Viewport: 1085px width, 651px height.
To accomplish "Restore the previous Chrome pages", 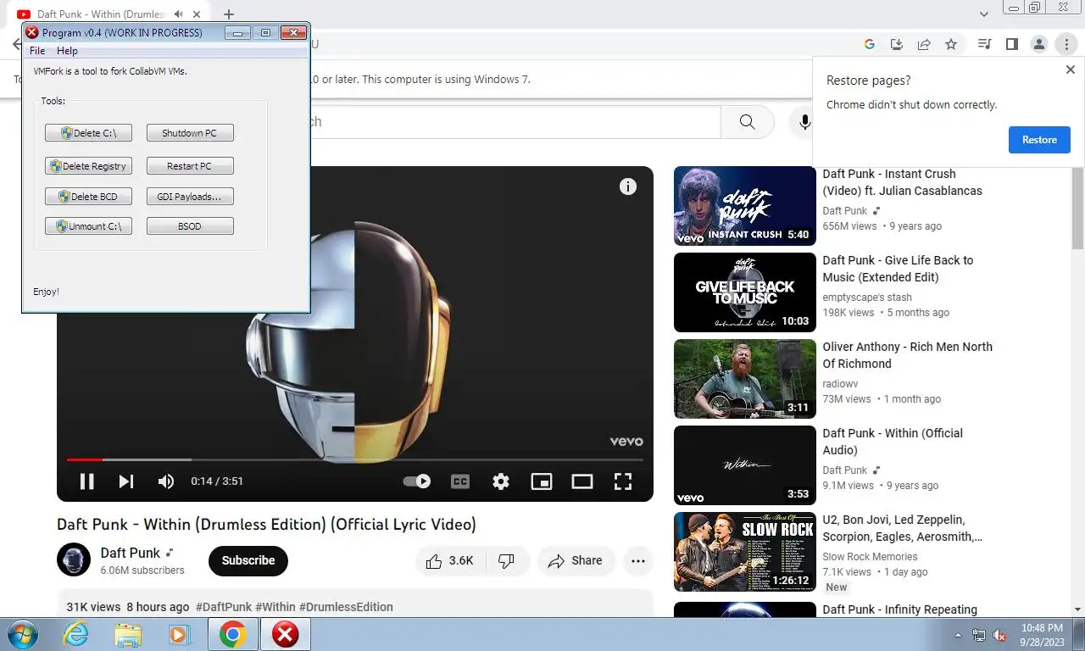I will (1039, 140).
